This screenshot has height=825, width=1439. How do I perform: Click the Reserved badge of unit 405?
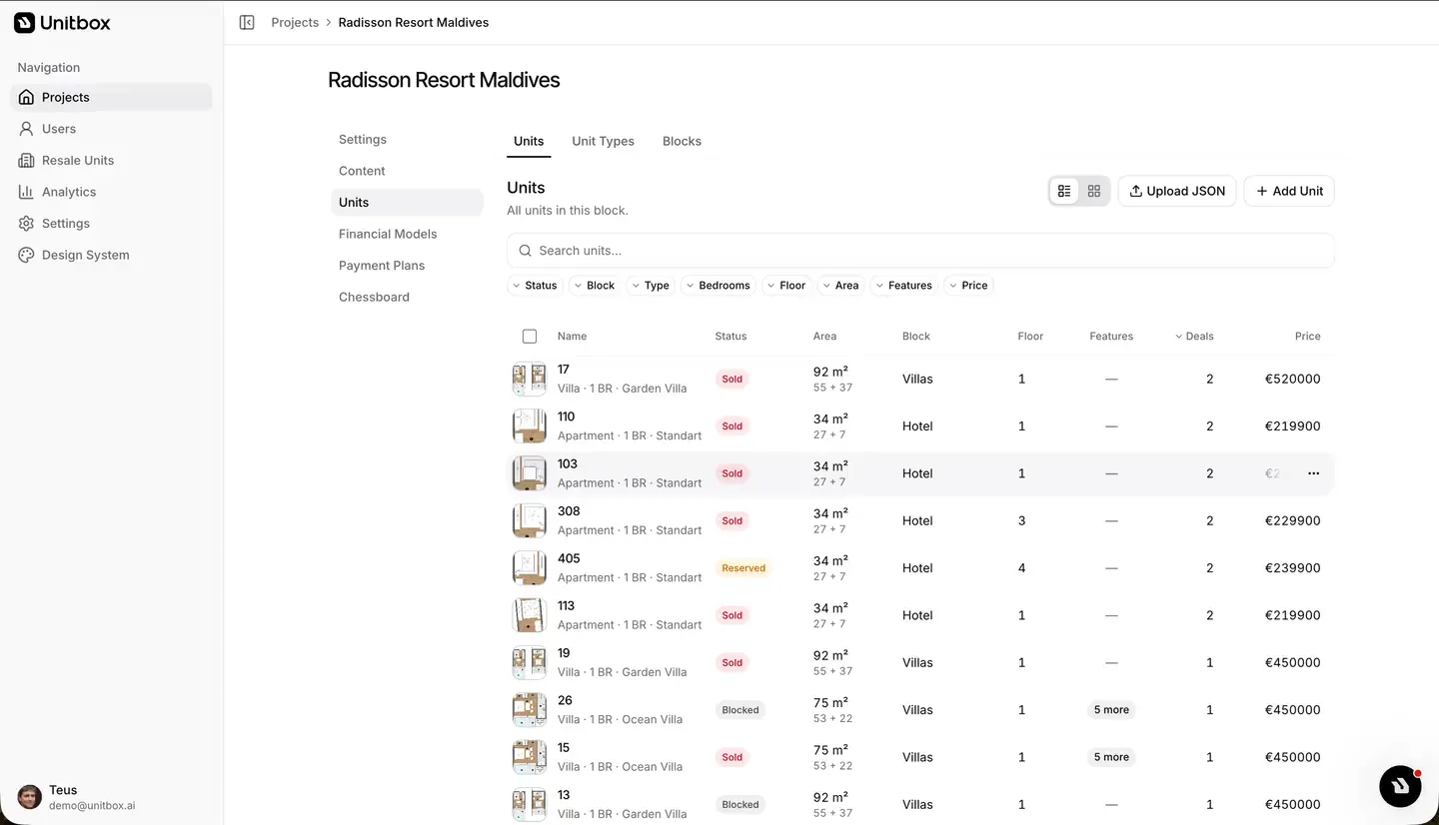tap(743, 568)
